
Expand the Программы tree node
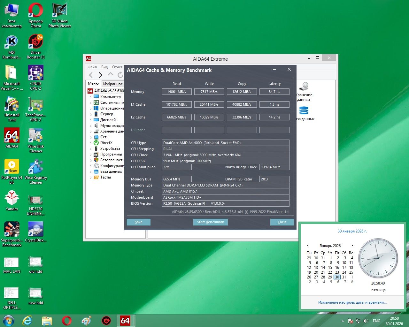90,155
